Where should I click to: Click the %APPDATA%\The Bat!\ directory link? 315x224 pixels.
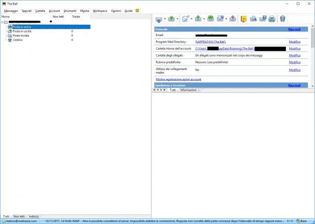(x=211, y=42)
